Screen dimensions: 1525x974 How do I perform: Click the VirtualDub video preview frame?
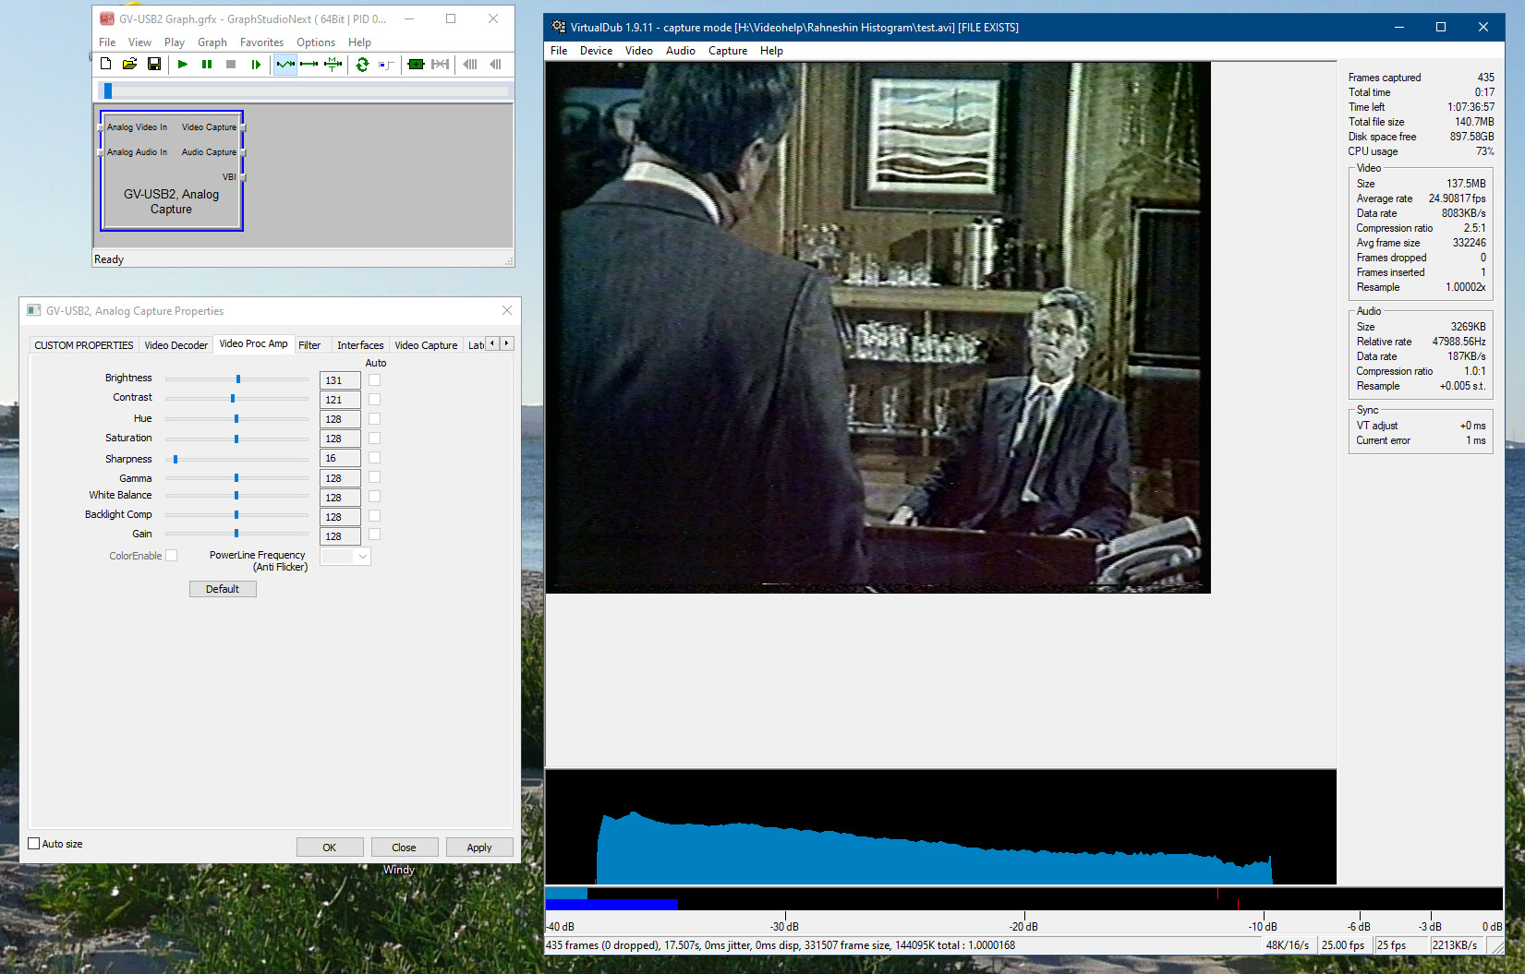click(x=878, y=328)
